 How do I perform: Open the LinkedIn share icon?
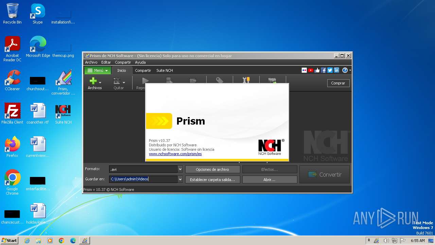[x=336, y=70]
